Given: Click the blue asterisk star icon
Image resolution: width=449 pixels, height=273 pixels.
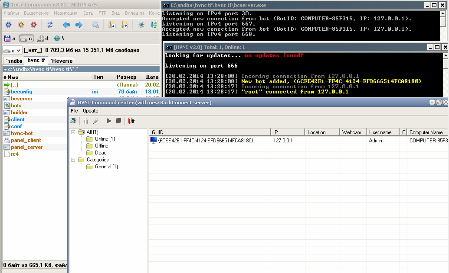Looking at the screenshot, I should [141, 25].
